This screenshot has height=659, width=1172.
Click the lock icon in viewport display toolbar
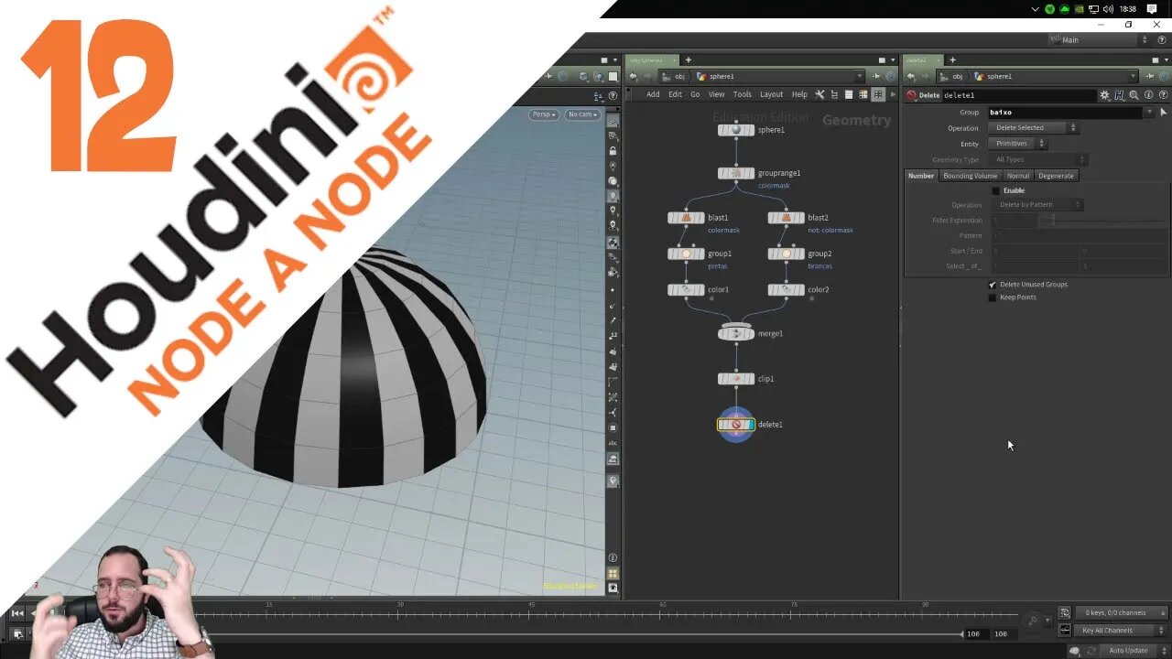tap(613, 151)
